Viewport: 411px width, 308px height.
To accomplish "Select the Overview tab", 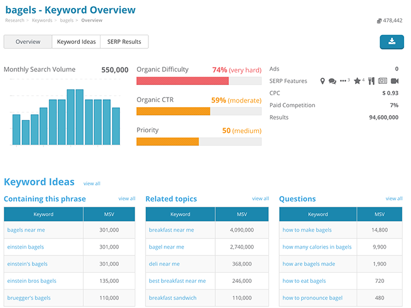I will point(28,42).
